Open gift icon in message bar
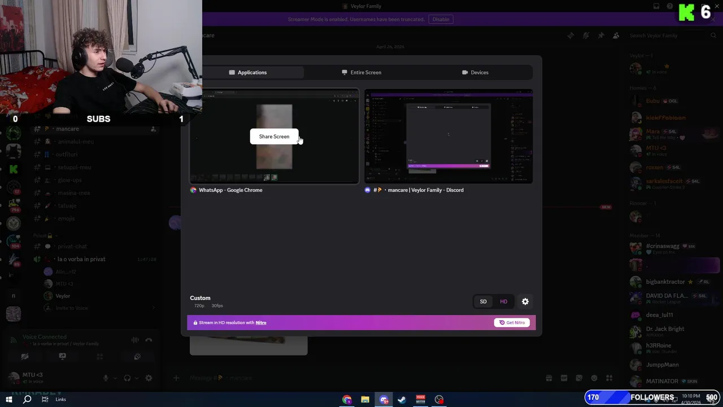This screenshot has width=723, height=407. (x=548, y=378)
